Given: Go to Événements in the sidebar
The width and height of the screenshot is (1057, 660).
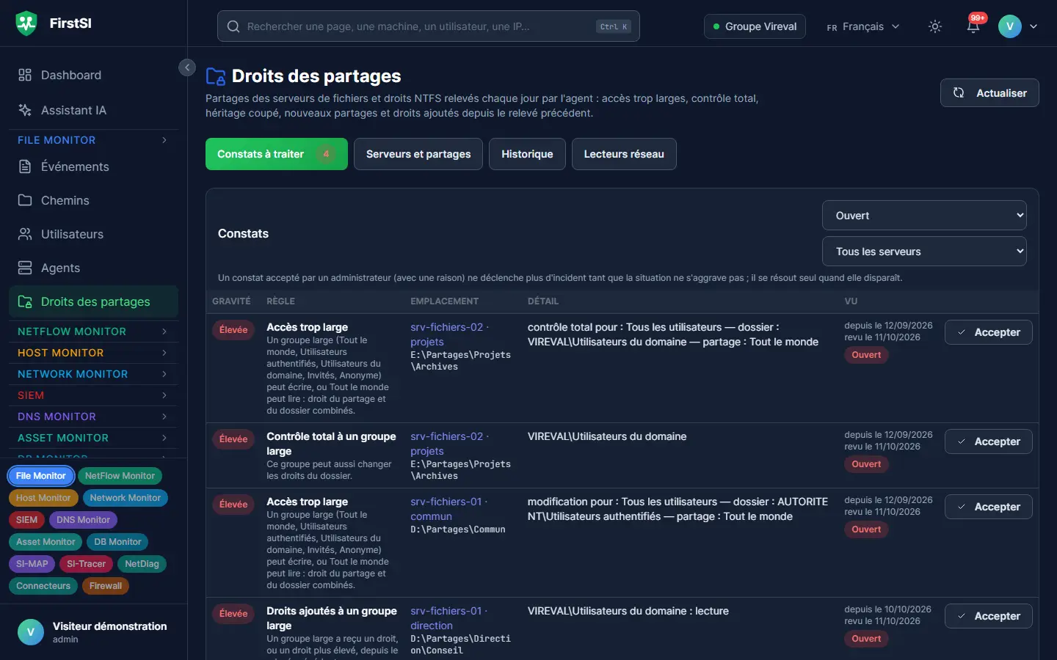Looking at the screenshot, I should [94, 166].
